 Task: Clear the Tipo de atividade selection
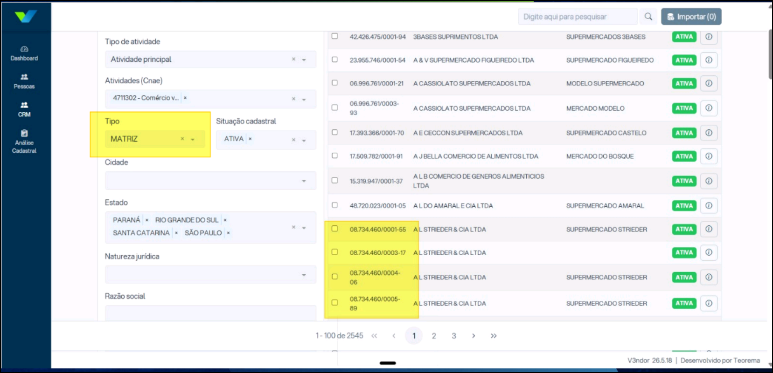[293, 59]
